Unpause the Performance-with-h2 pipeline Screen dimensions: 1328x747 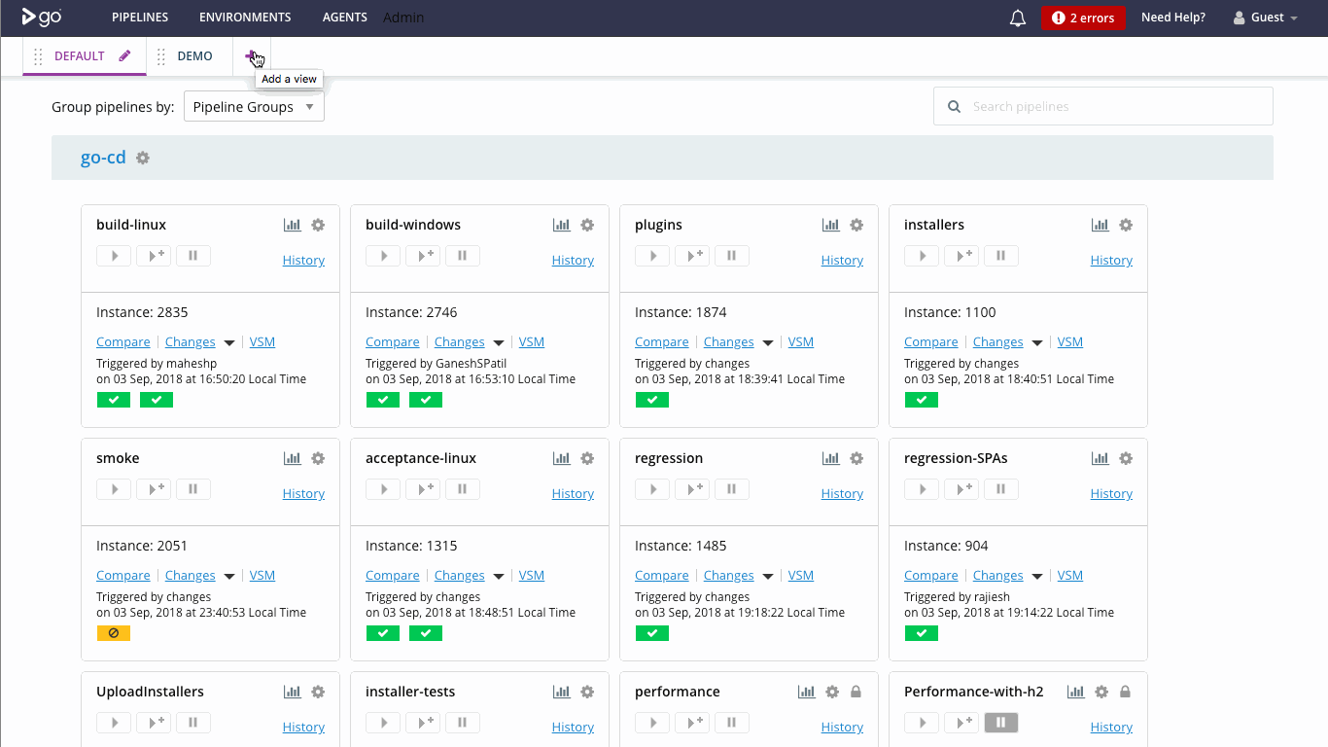(1001, 723)
